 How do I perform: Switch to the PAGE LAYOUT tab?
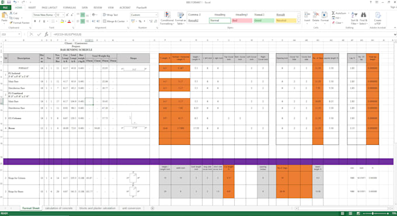50,8
